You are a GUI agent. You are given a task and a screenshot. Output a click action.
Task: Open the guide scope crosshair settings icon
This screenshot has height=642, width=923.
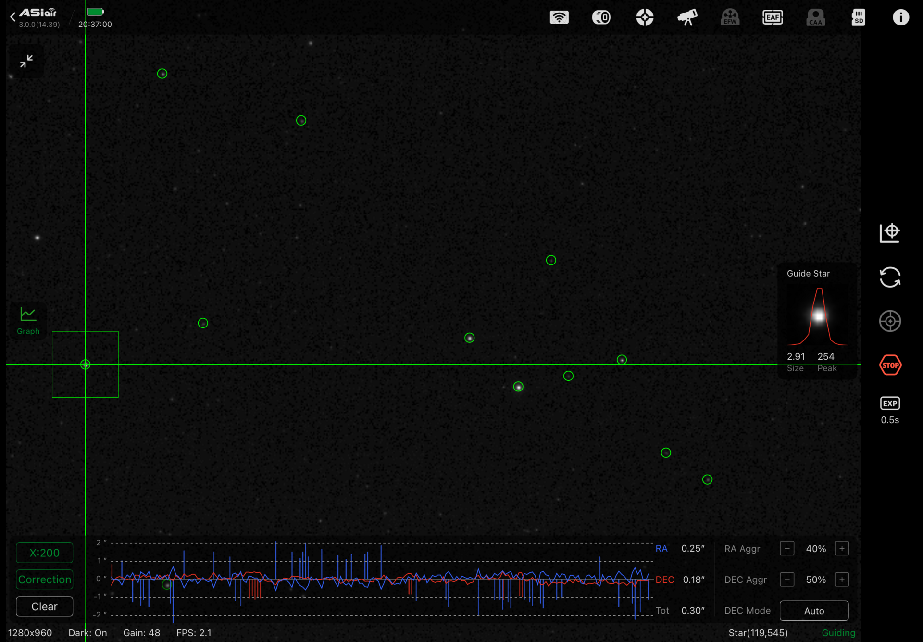(x=645, y=17)
